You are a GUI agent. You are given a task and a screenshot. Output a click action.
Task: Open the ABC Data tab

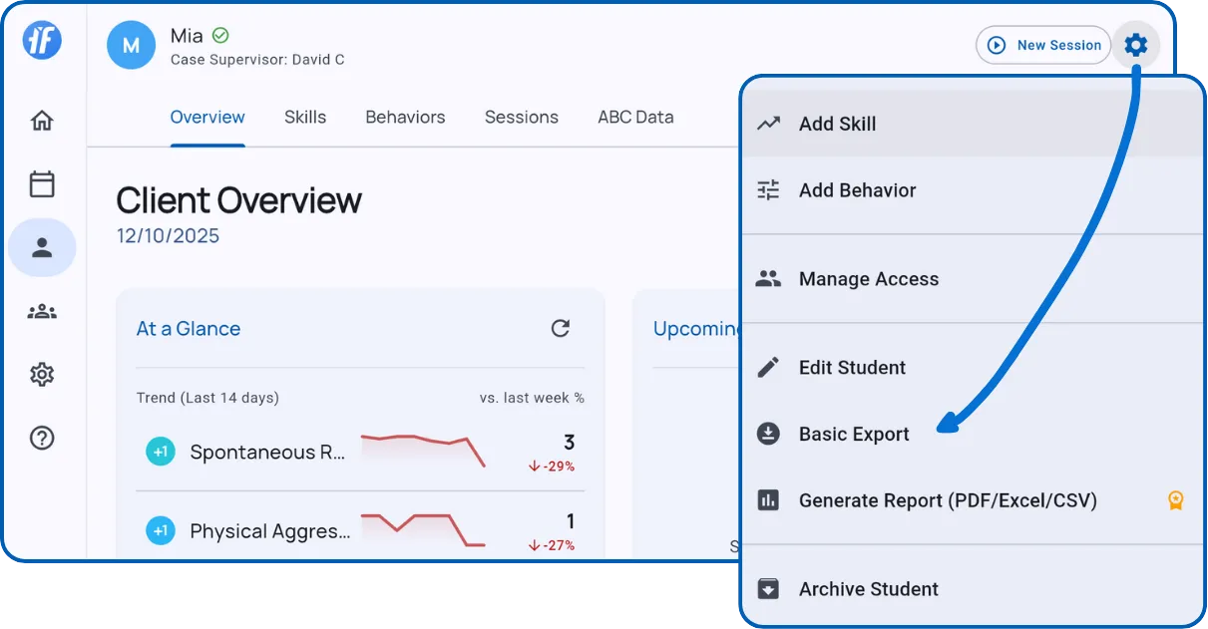click(x=635, y=118)
